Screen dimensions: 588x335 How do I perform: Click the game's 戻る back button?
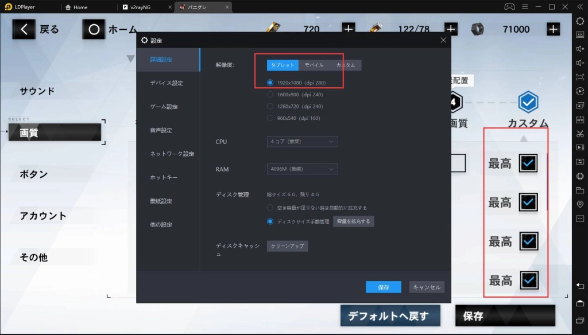coord(36,29)
